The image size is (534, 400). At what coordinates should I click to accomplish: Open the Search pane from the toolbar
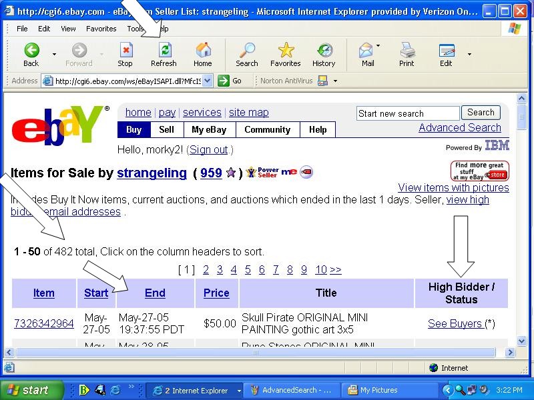coord(247,55)
